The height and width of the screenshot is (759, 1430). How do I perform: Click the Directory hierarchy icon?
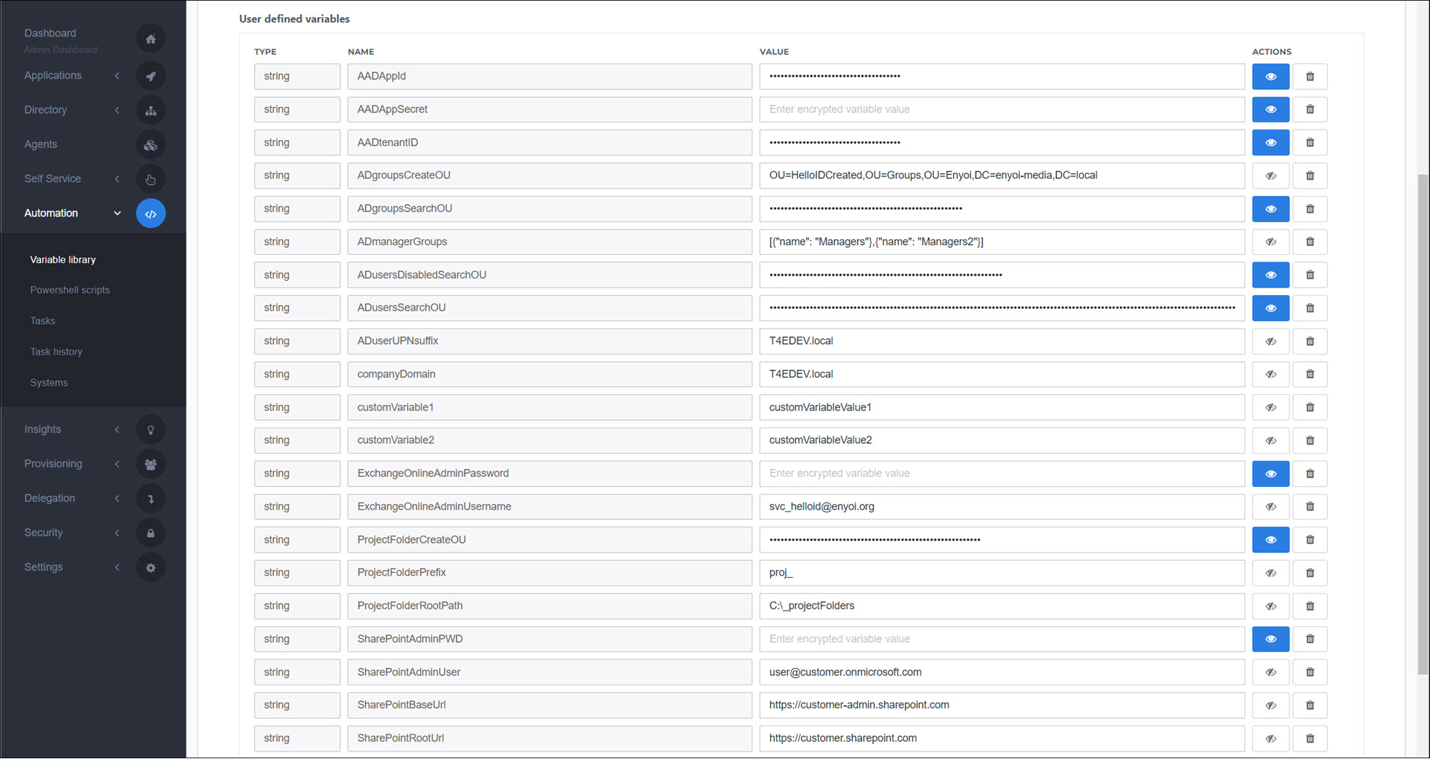pyautogui.click(x=150, y=110)
